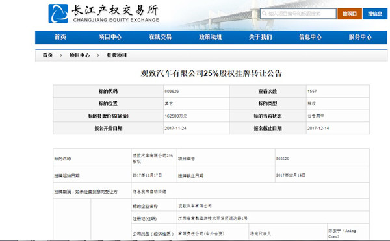Open the 项目中心 navigation menu item
The image size is (390, 241).
(110, 37)
